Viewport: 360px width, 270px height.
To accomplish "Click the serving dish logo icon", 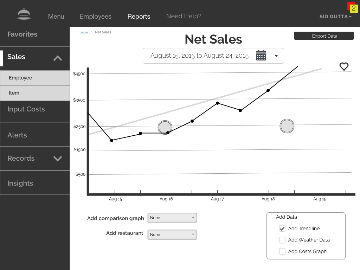I will tap(24, 14).
